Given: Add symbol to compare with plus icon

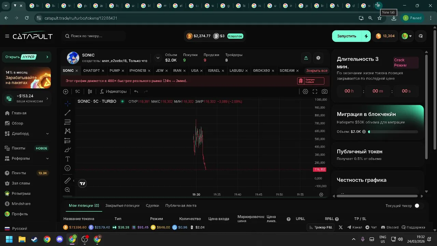Looking at the screenshot, I should pyautogui.click(x=66, y=92).
